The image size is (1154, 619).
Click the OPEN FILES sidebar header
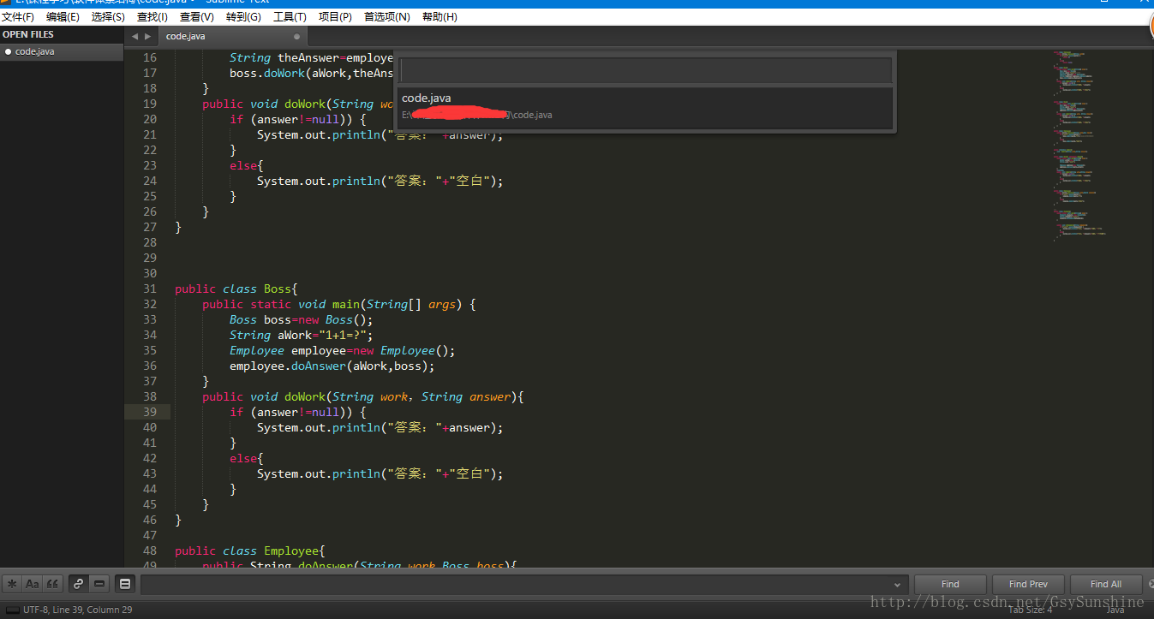point(28,34)
